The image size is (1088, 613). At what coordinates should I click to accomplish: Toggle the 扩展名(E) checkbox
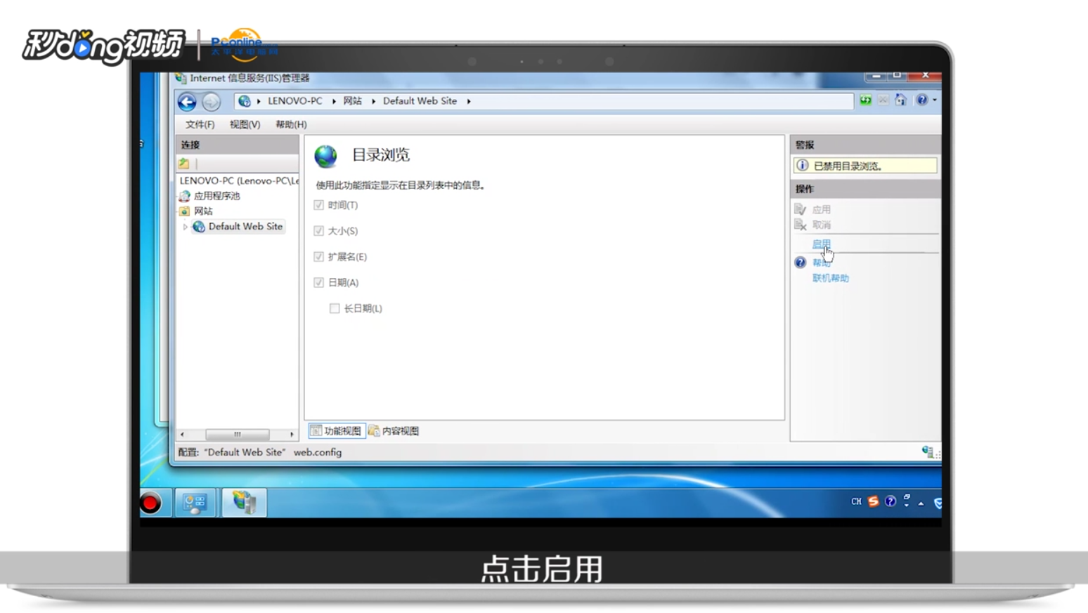318,257
